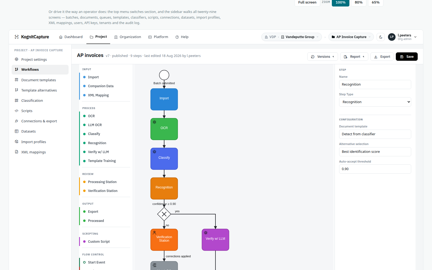Expand the Vandeputte Group organization selector
Image resolution: width=432 pixels, height=270 pixels.
click(x=300, y=37)
